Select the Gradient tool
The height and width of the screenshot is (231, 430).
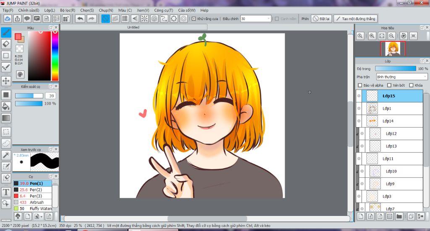pyautogui.click(x=6, y=118)
